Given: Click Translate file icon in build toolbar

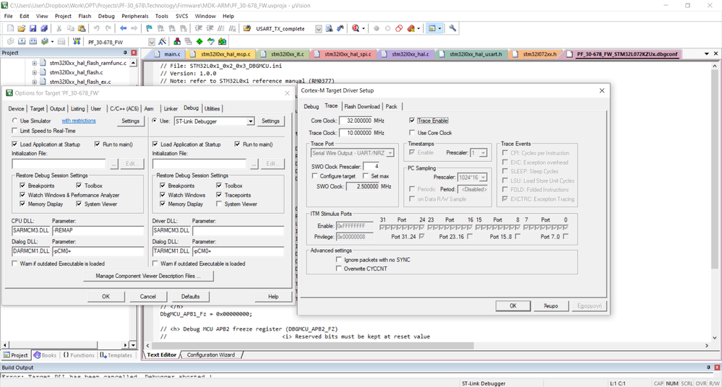Looking at the screenshot, I should tap(10, 41).
